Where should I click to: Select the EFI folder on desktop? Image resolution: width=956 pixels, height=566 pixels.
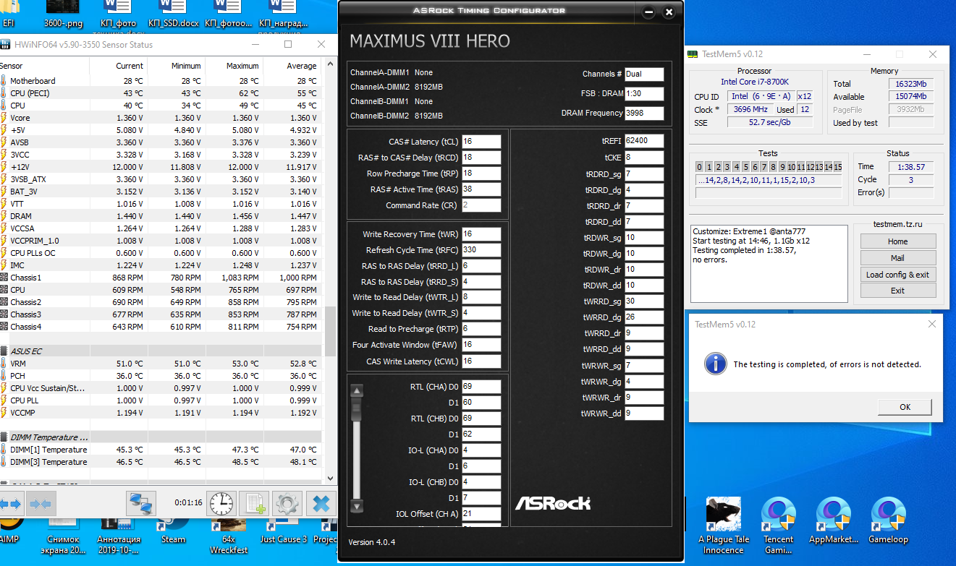coord(9,14)
